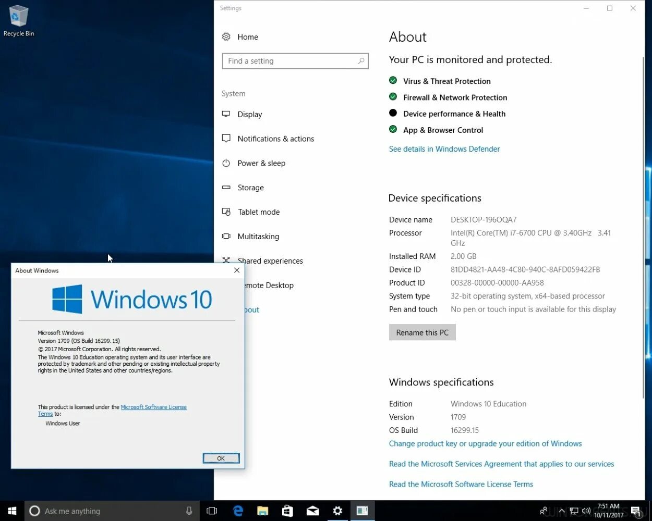This screenshot has width=652, height=521.
Task: Open the Recycle Bin desktop icon
Action: (19, 21)
